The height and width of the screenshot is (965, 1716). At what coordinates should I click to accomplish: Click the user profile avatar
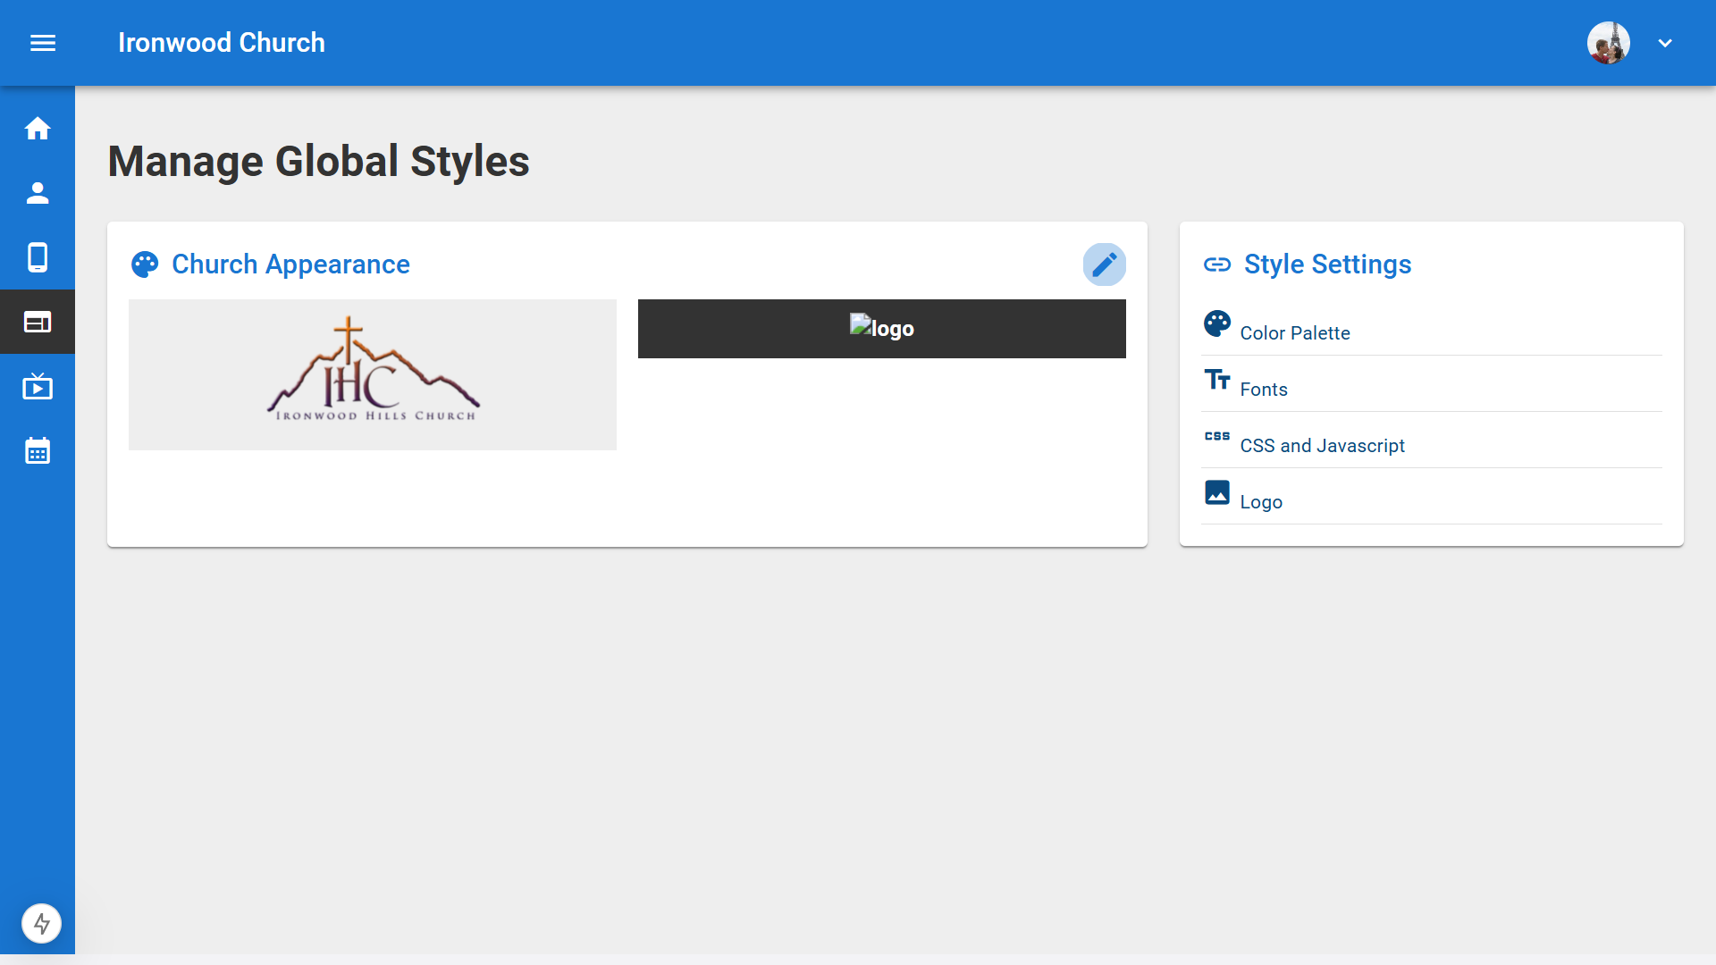tap(1608, 43)
